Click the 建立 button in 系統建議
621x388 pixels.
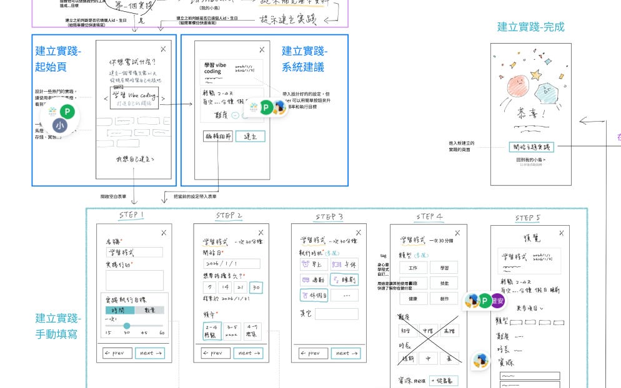tap(251, 137)
